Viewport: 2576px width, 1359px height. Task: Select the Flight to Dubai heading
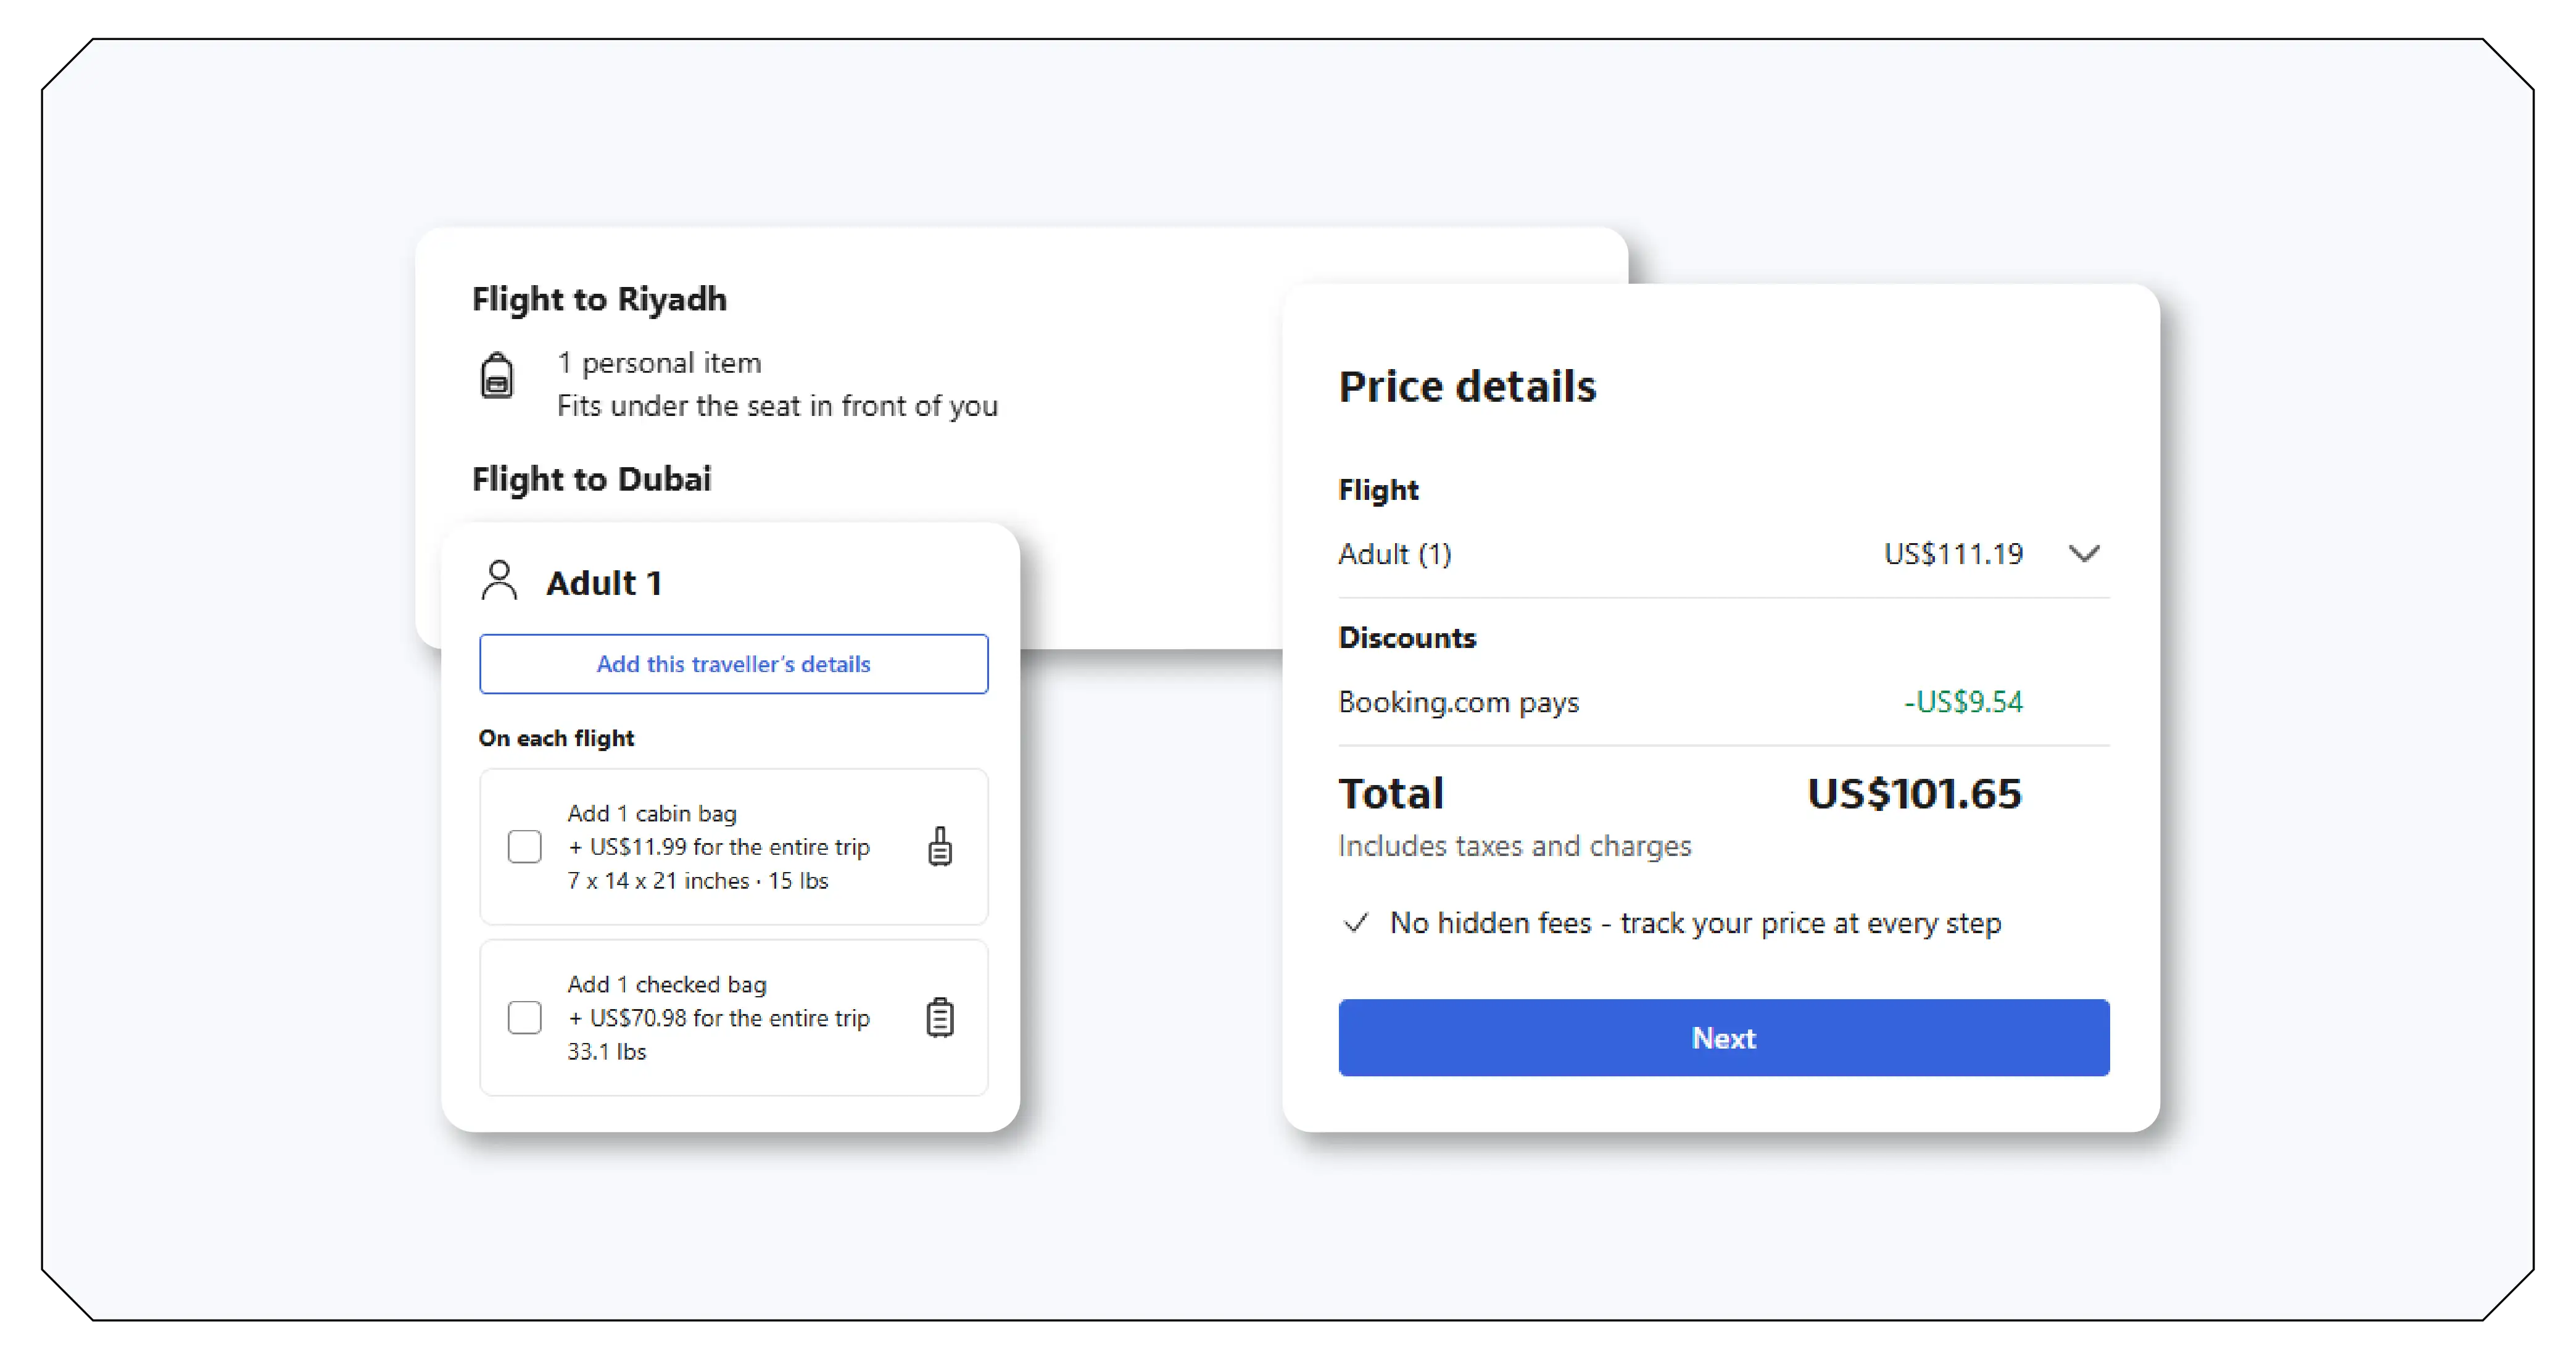click(x=591, y=479)
